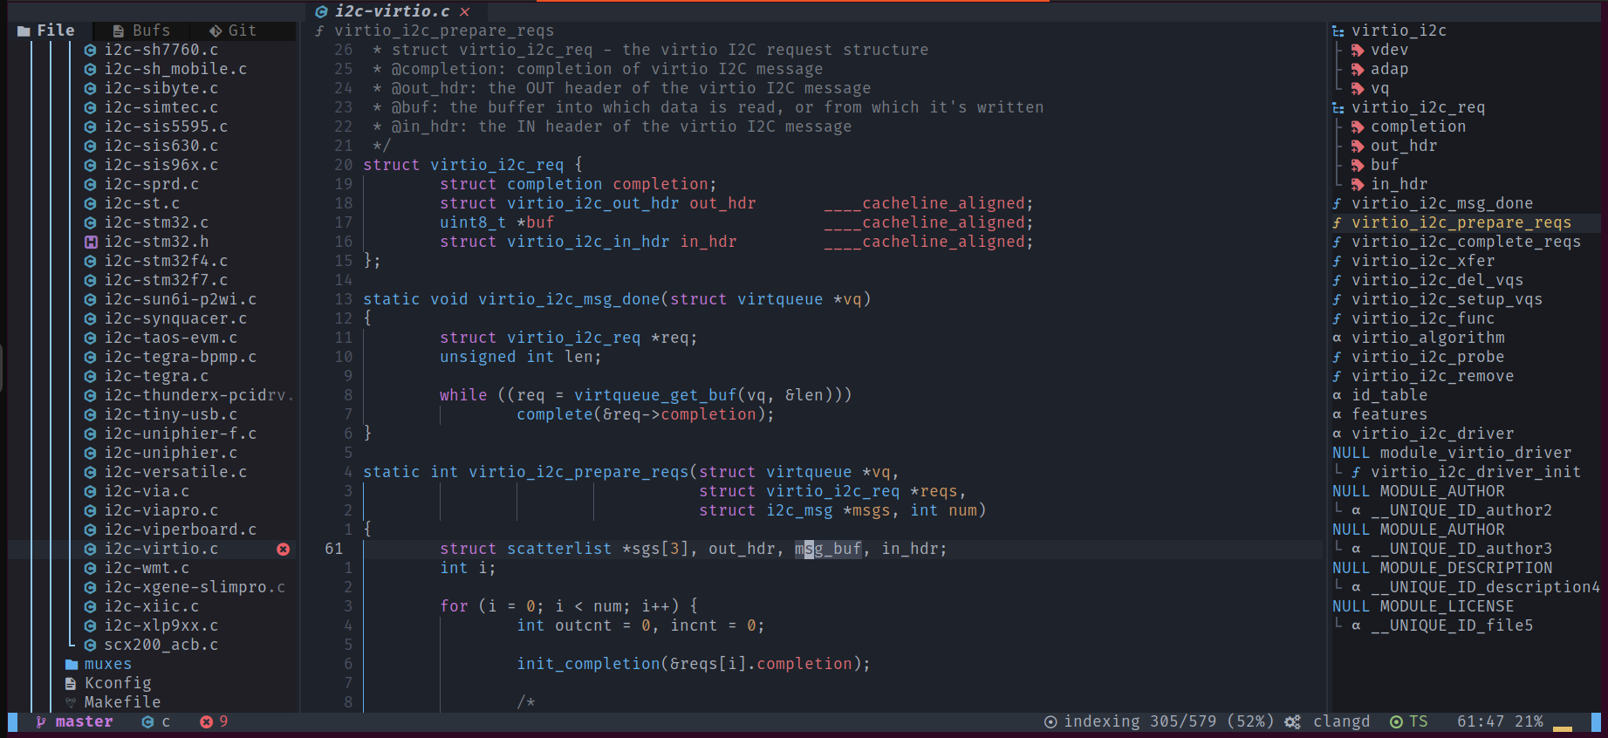
Task: Click the header file icon of i2c-stm32.h
Action: click(x=90, y=242)
